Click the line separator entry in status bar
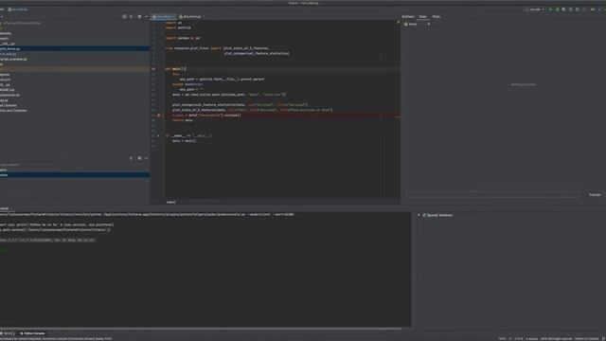 coord(509,339)
